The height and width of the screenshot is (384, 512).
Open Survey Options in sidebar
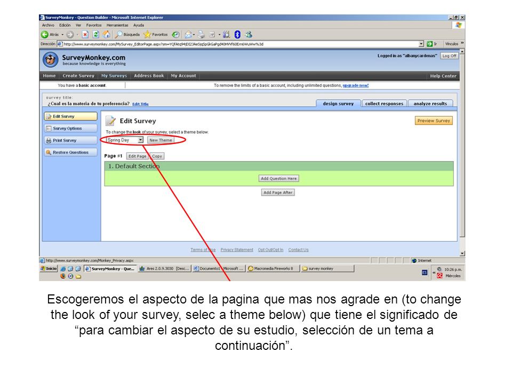click(70, 129)
